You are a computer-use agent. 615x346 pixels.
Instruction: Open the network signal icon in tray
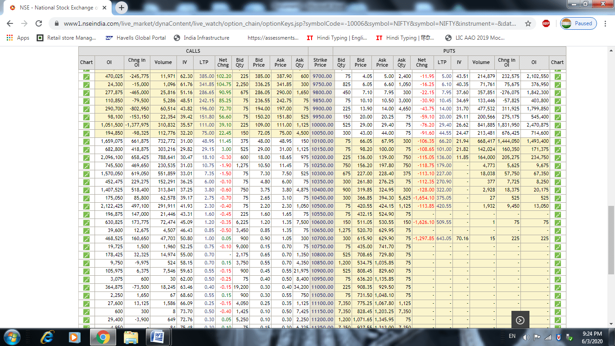click(x=548, y=337)
